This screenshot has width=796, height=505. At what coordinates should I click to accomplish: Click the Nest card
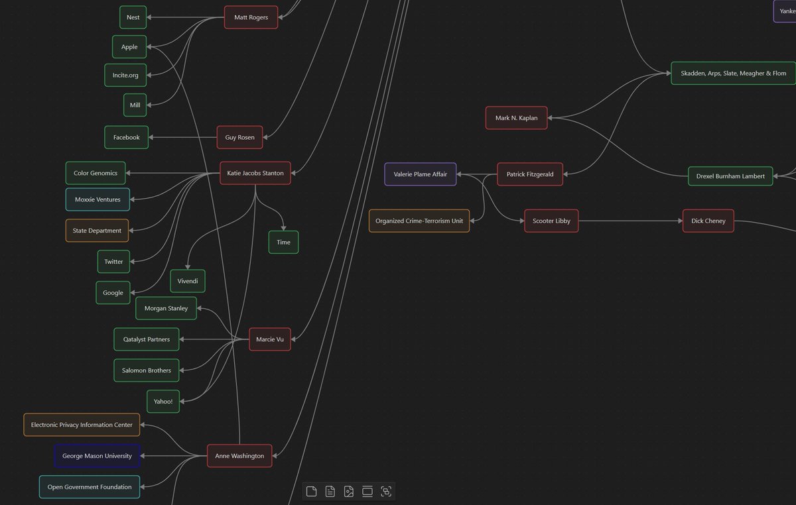tap(133, 17)
